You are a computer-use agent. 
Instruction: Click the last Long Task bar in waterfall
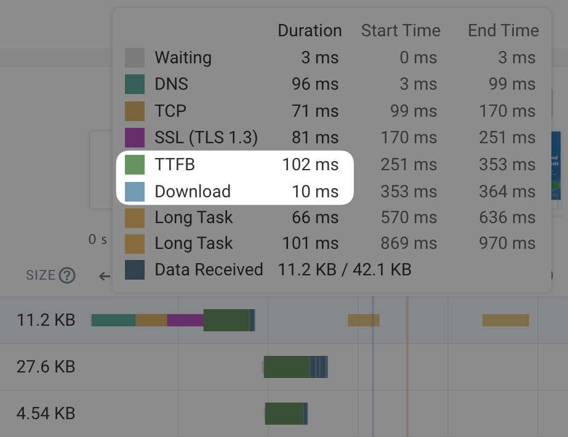(x=505, y=320)
